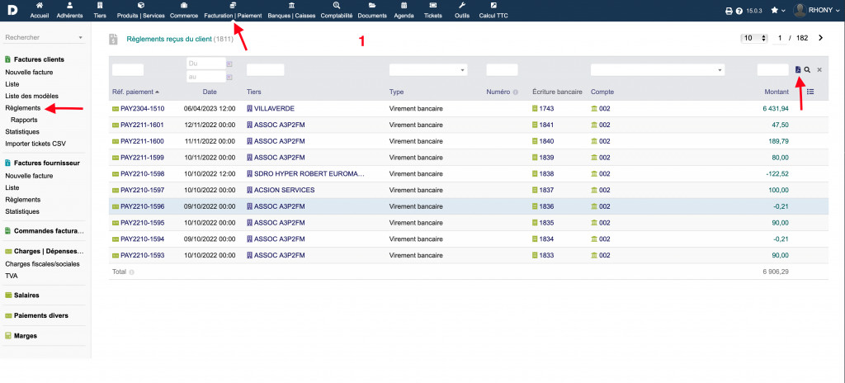Open the VILLAVERDE third party link

click(274, 109)
